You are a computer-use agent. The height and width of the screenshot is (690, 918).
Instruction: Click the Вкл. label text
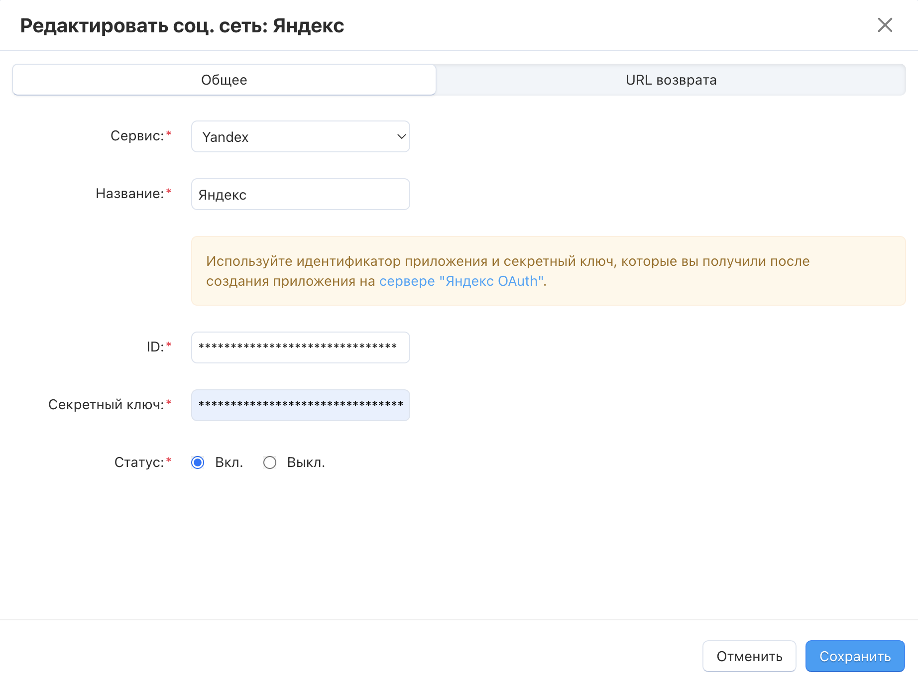(x=229, y=462)
